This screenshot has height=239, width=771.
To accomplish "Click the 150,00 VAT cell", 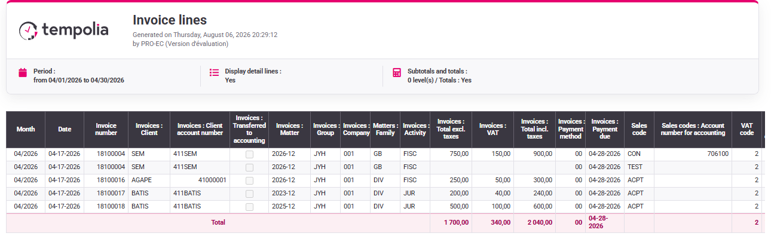I will point(493,154).
